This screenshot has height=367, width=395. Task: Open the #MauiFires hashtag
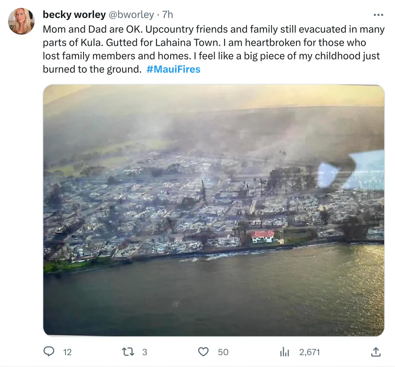173,69
